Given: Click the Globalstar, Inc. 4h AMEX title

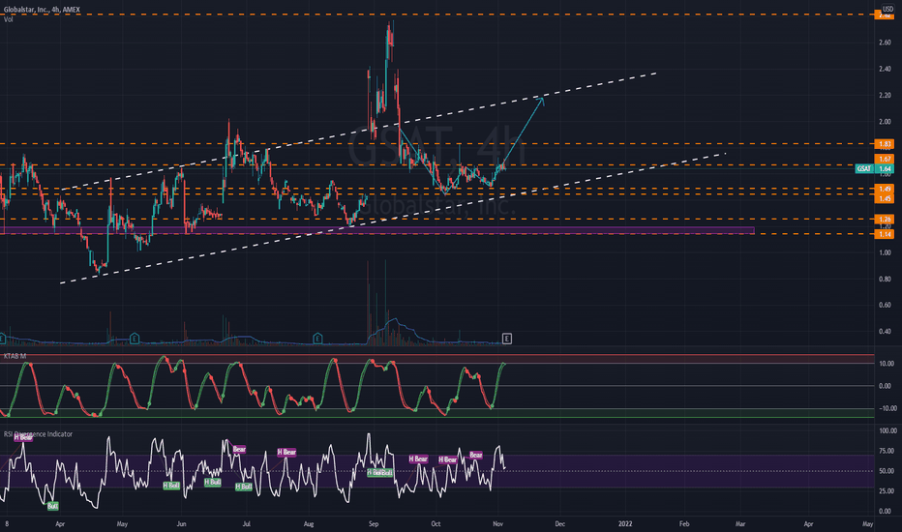Looking at the screenshot, I should point(42,10).
